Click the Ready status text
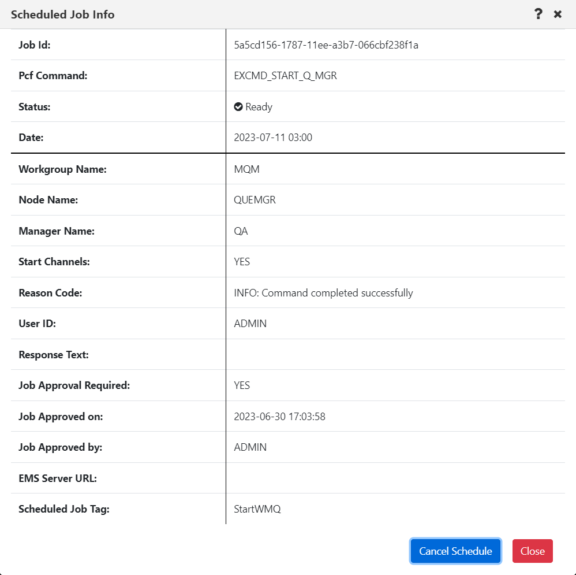 point(259,107)
